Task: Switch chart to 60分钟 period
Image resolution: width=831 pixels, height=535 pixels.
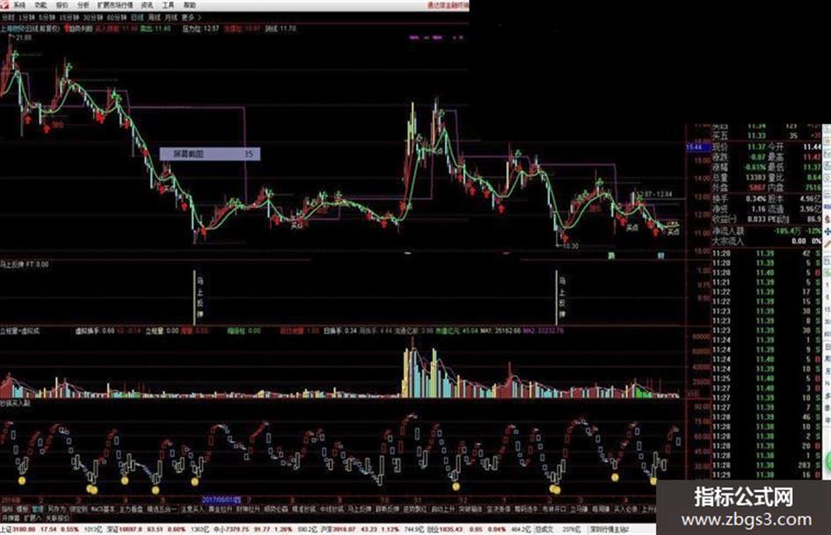Action: click(117, 18)
